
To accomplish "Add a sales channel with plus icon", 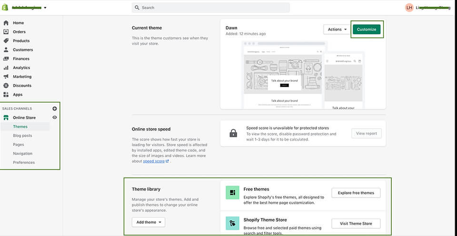I will [55, 109].
